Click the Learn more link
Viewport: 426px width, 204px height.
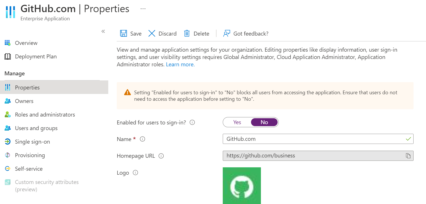coord(180,64)
